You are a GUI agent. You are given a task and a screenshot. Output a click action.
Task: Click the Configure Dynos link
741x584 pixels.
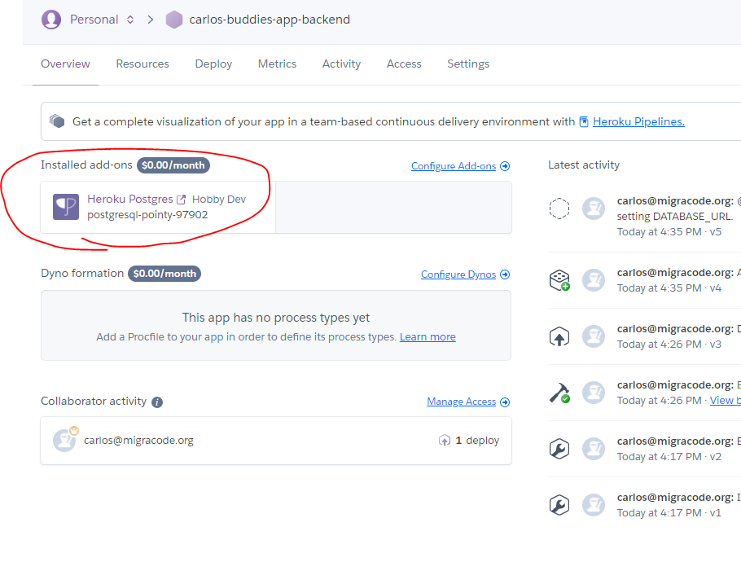pos(458,274)
